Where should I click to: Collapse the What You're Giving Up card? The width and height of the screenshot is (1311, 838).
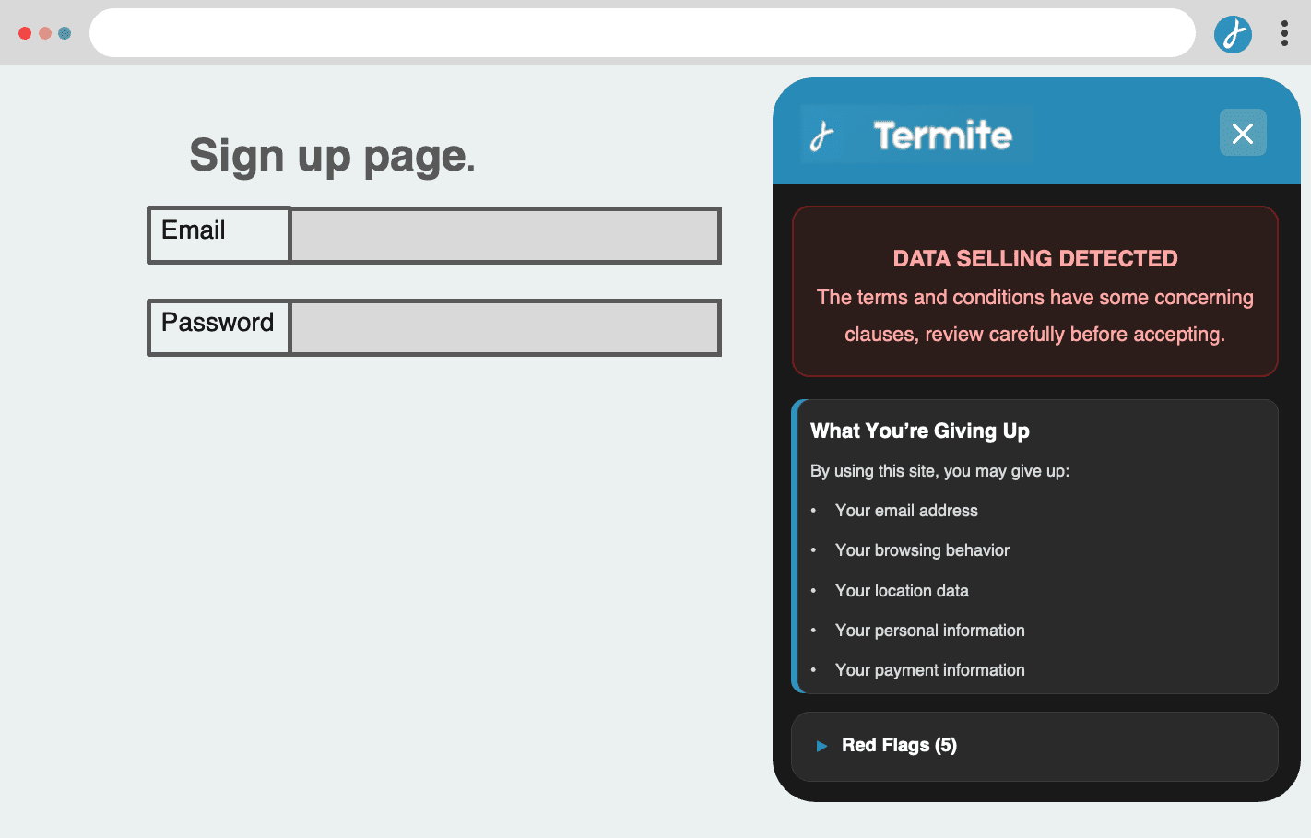[x=919, y=431]
